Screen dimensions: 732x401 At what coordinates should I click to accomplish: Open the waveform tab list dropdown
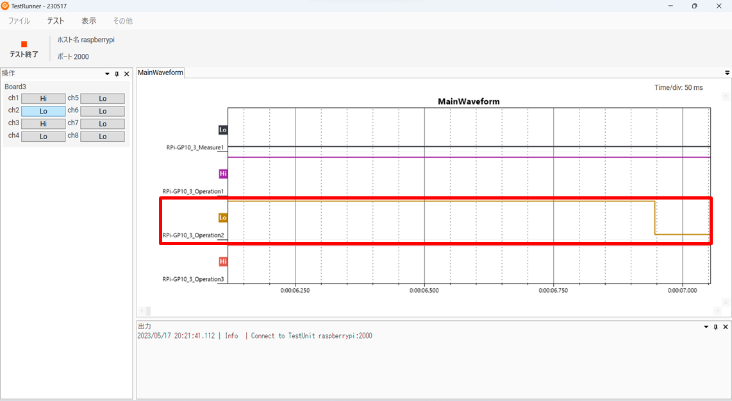click(x=727, y=73)
